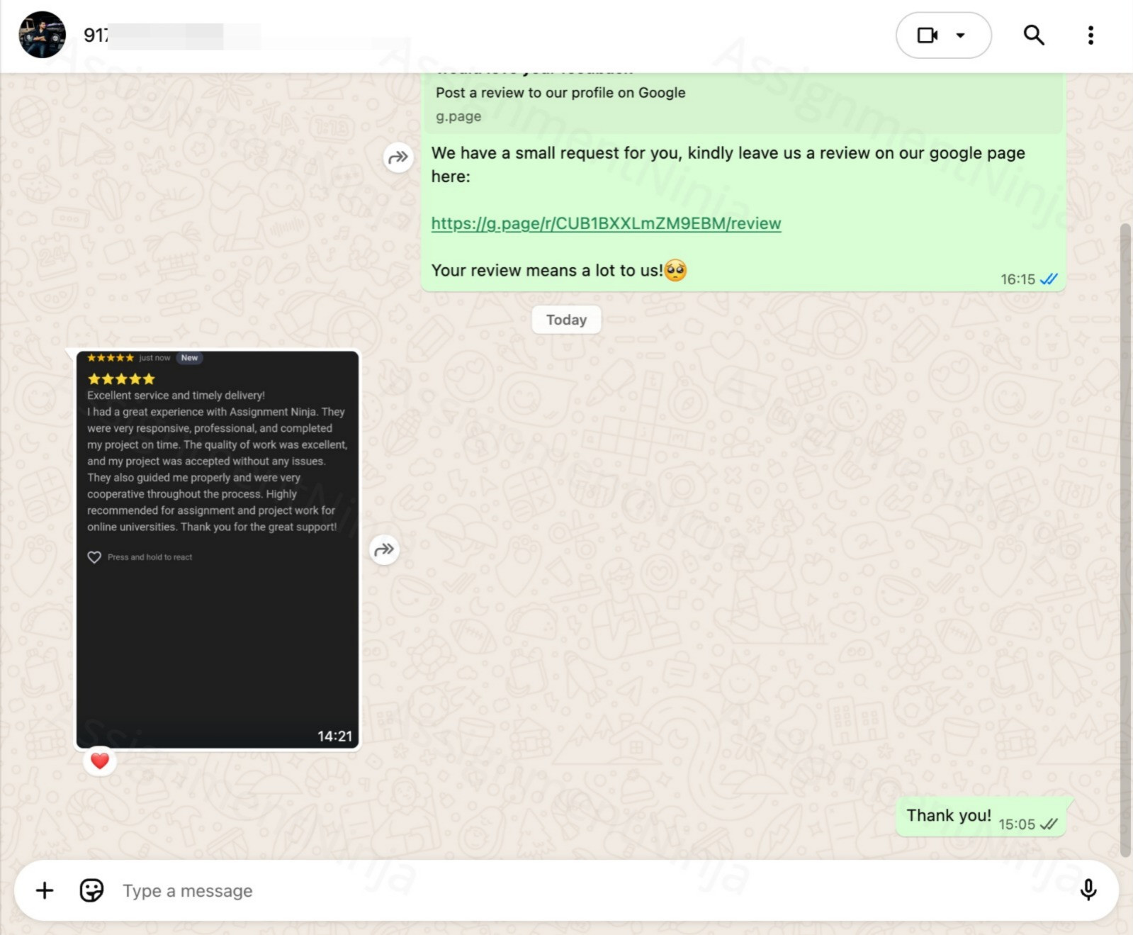Click 'Your review means a lot' text
This screenshot has height=935, width=1133.
click(547, 270)
